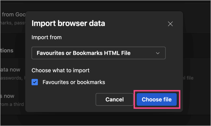This screenshot has width=211, height=126.
Task: Click the Choose what to import label
Action: click(60, 71)
